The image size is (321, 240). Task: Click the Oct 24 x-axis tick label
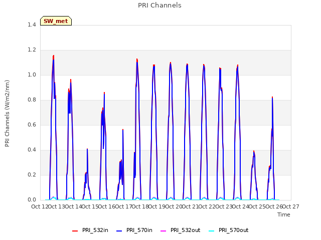(241, 206)
